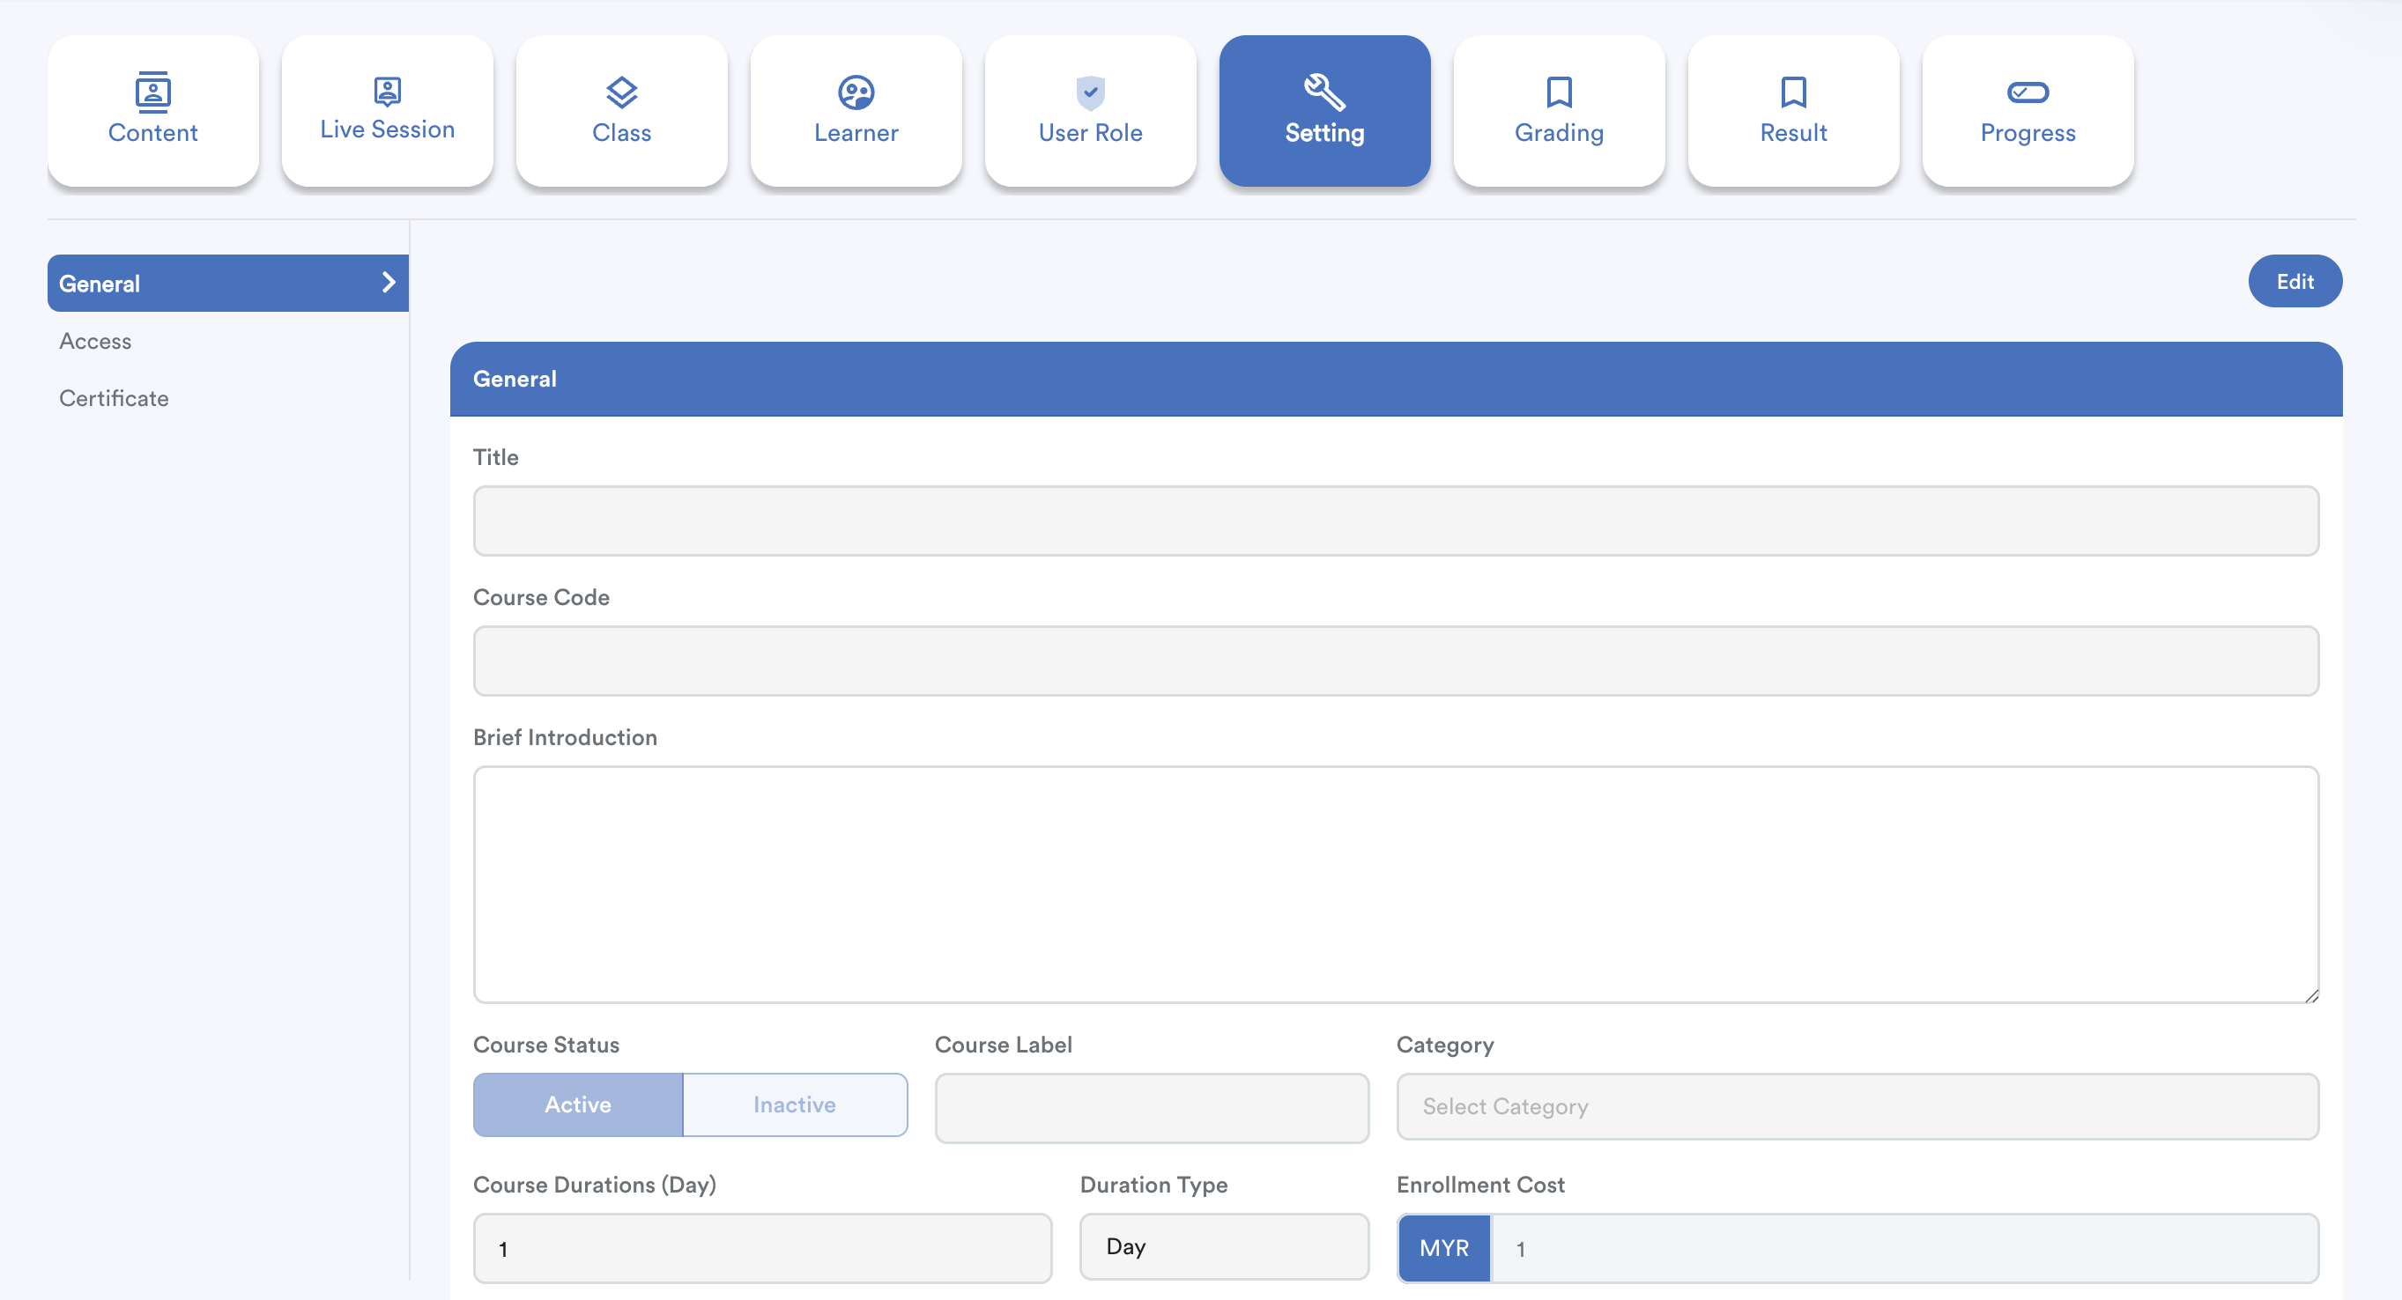Screen dimensions: 2402x1300
Task: Click the Title input field
Action: coord(1395,521)
